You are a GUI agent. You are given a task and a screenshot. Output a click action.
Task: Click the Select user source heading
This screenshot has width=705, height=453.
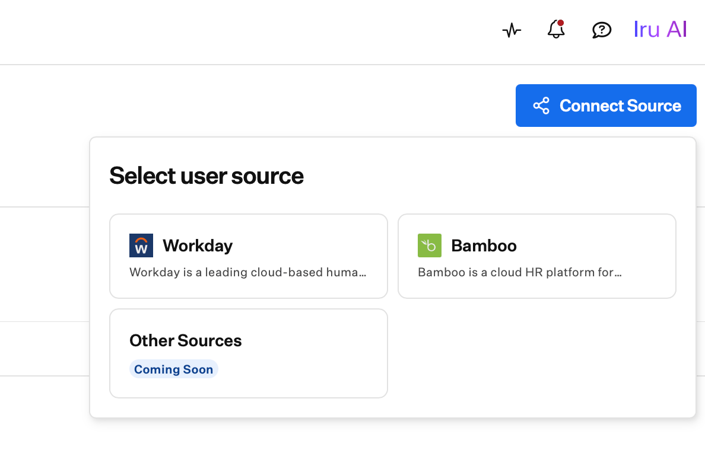(x=207, y=176)
